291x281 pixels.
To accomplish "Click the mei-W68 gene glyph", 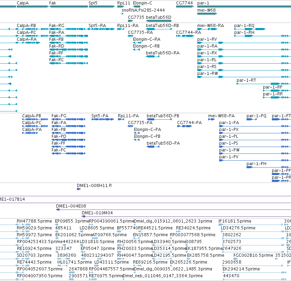I will 207,14.
